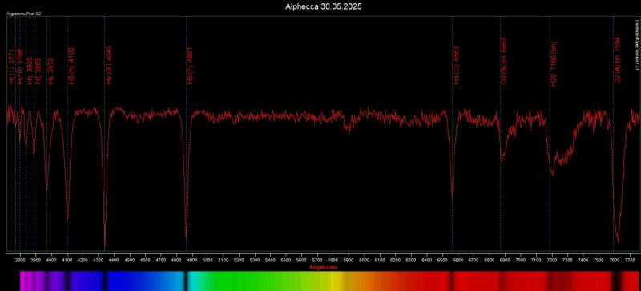Select the 7400 axis tick label
Screen dimensions: 641x291
(x=583, y=260)
